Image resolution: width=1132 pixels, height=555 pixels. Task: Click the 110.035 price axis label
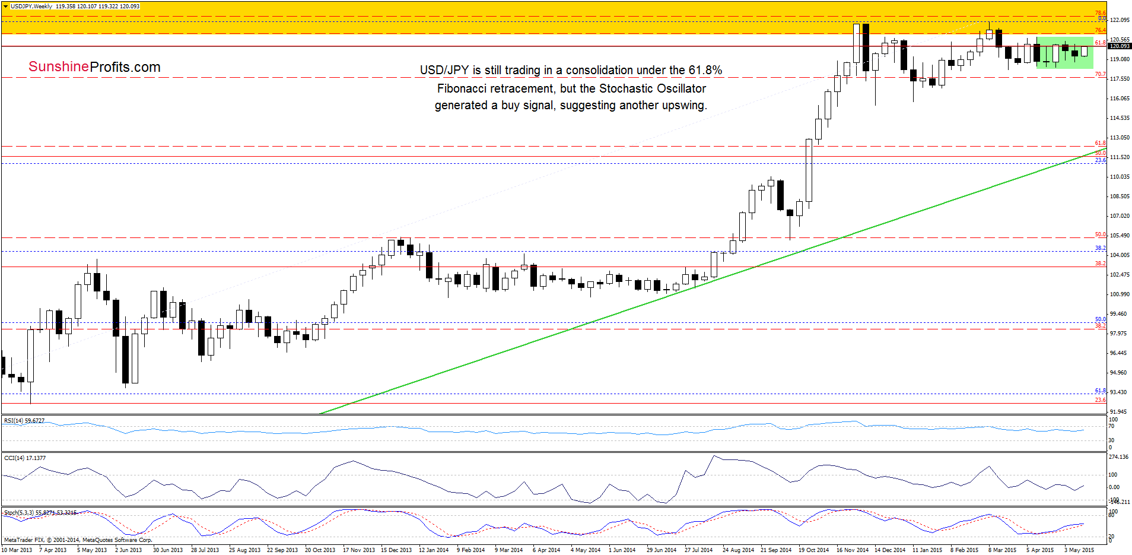coord(1120,177)
